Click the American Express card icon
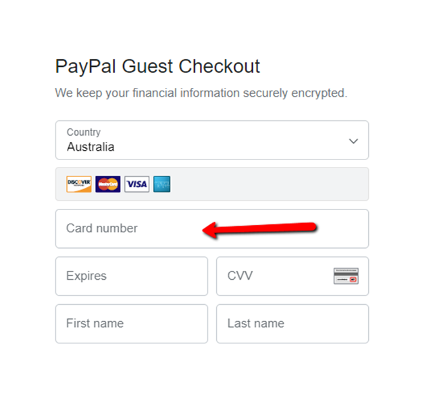Viewport: 429px width, 394px height. tap(161, 184)
